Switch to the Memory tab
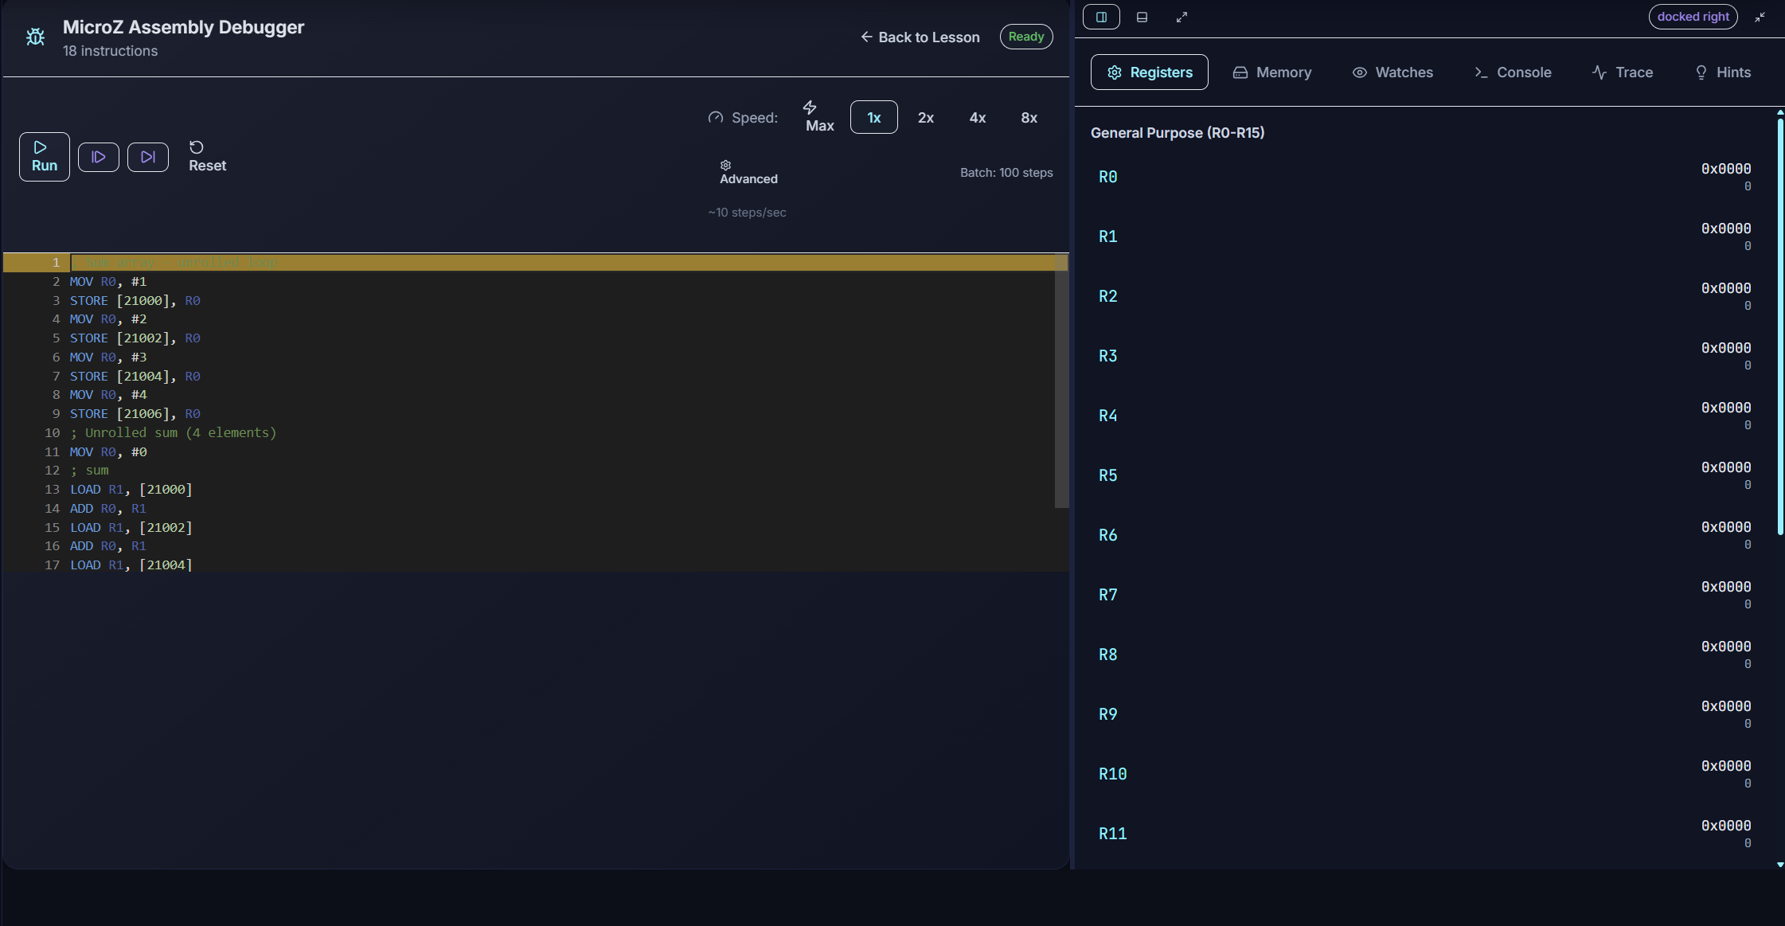This screenshot has width=1785, height=926. (1271, 72)
